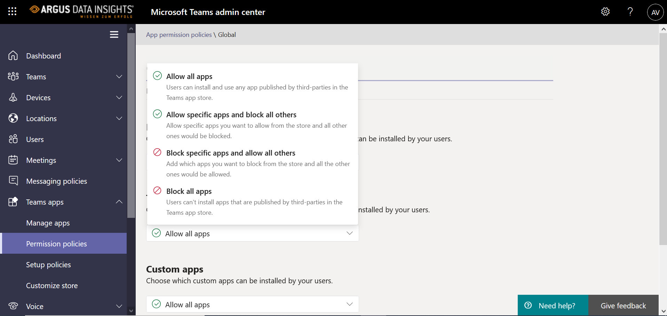Image resolution: width=667 pixels, height=316 pixels.
Task: Click the Dashboard home icon
Action: pyautogui.click(x=13, y=56)
